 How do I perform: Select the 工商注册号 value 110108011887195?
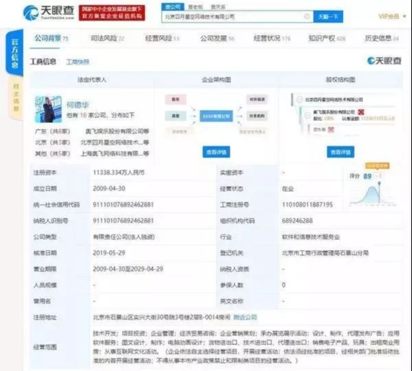(307, 205)
